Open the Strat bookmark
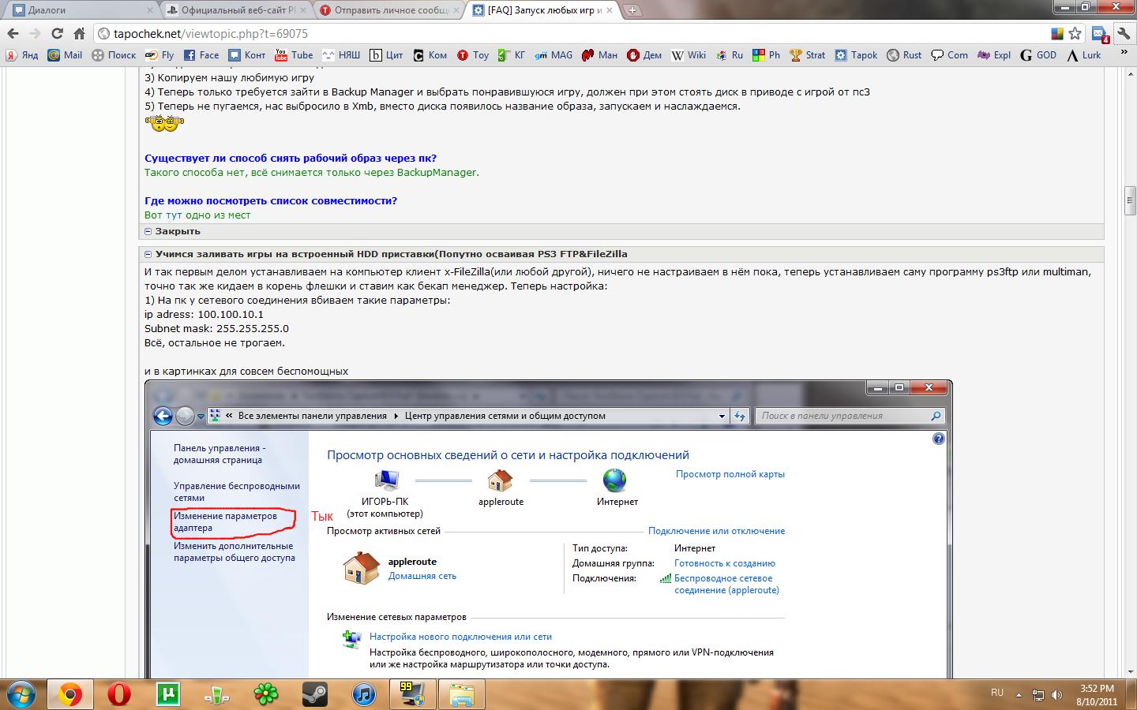The image size is (1137, 710). (807, 55)
